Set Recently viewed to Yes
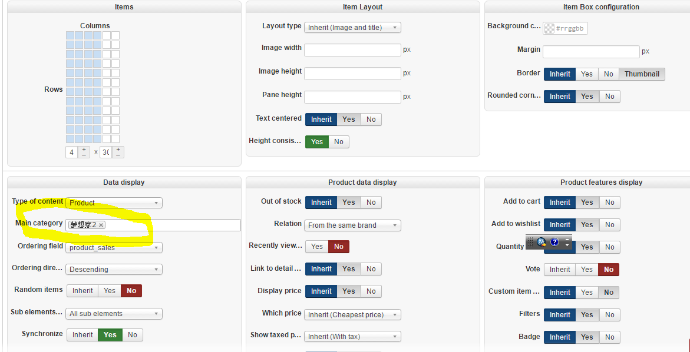 click(317, 247)
